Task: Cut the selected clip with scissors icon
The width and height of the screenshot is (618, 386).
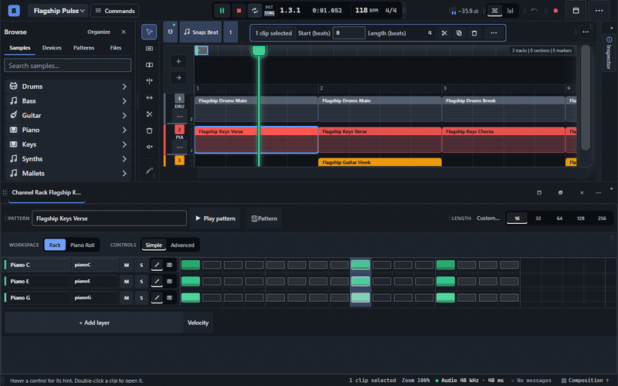Action: pos(444,33)
